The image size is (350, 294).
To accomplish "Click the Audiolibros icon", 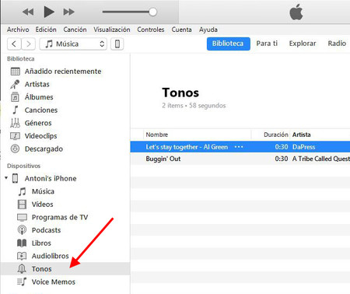I will (x=22, y=256).
